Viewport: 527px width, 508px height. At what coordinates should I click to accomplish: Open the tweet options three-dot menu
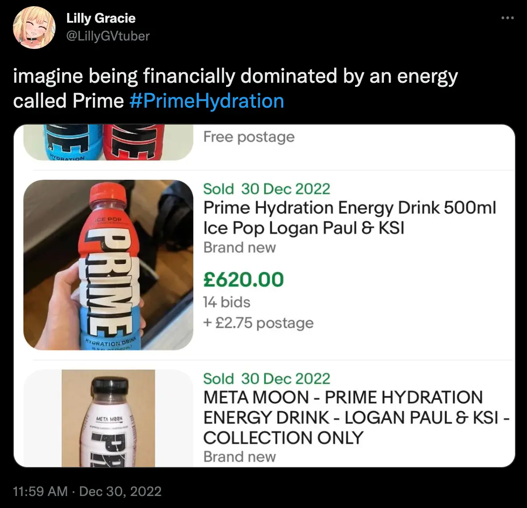(508, 16)
